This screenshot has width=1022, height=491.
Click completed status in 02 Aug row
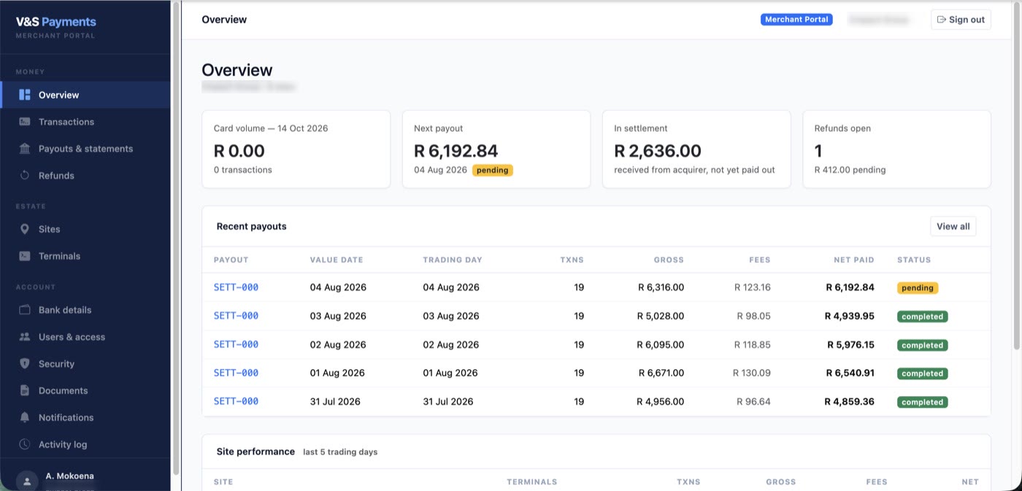click(x=923, y=345)
